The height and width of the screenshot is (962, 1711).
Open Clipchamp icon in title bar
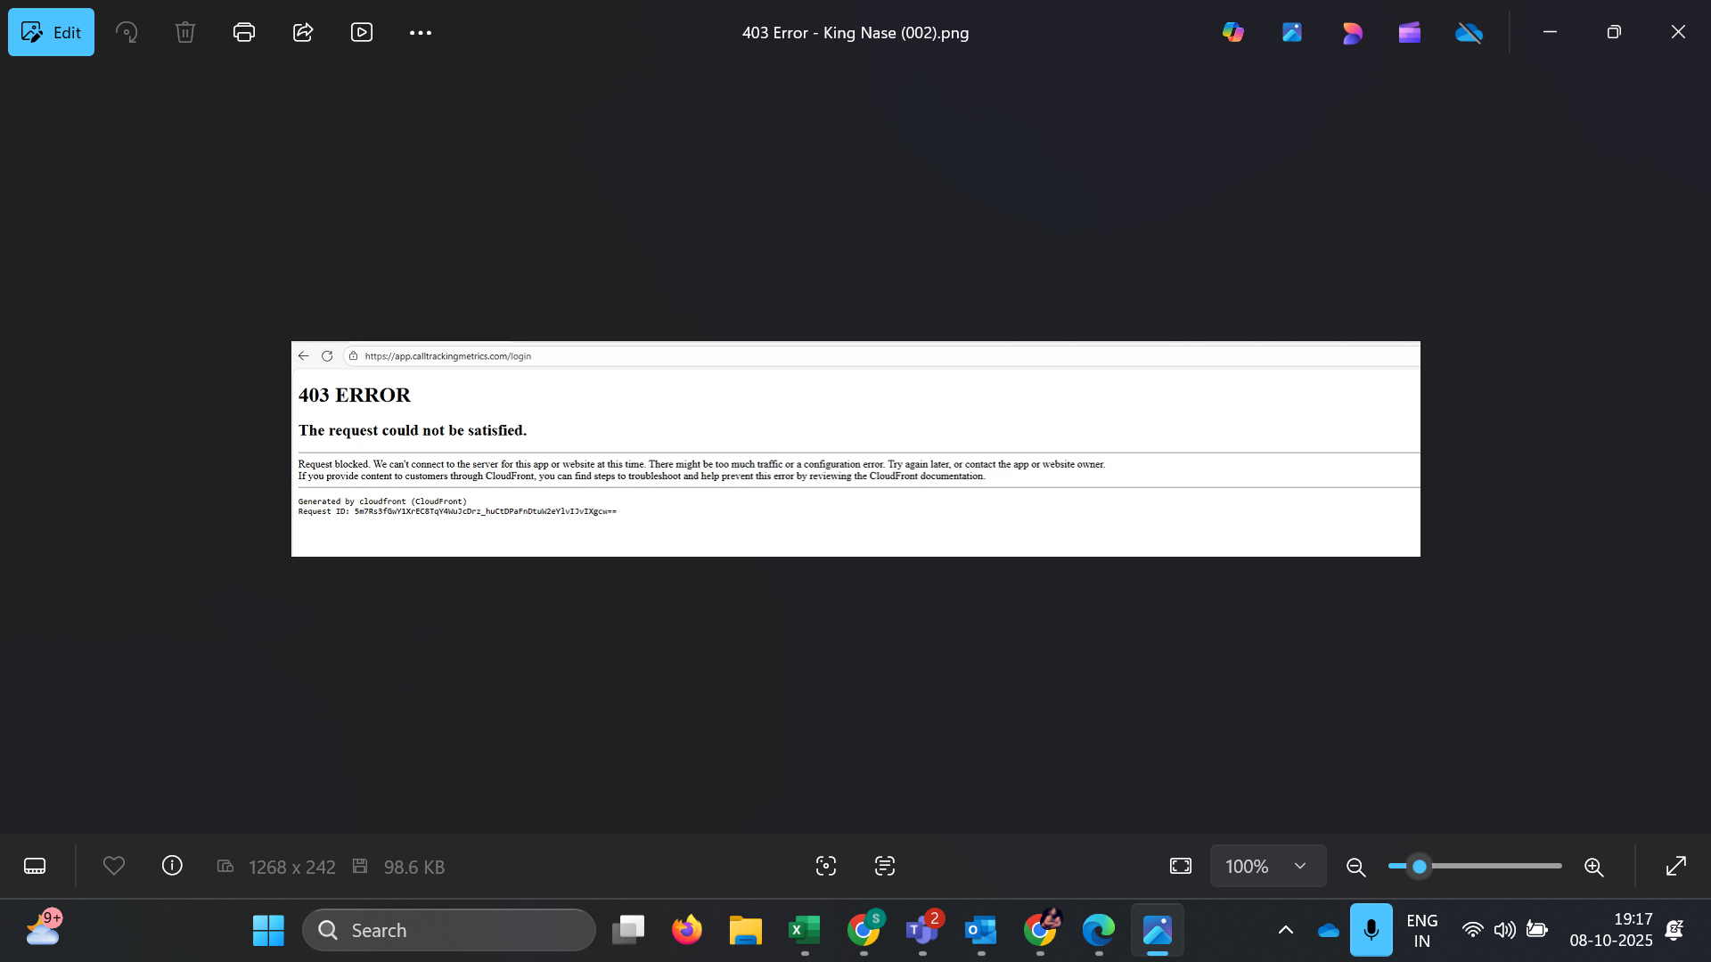click(1410, 32)
